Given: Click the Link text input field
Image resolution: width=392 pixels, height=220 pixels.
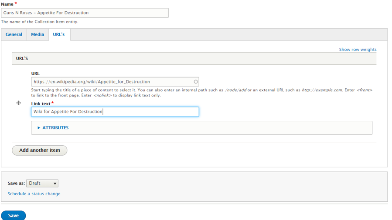Looking at the screenshot, I should [115, 112].
